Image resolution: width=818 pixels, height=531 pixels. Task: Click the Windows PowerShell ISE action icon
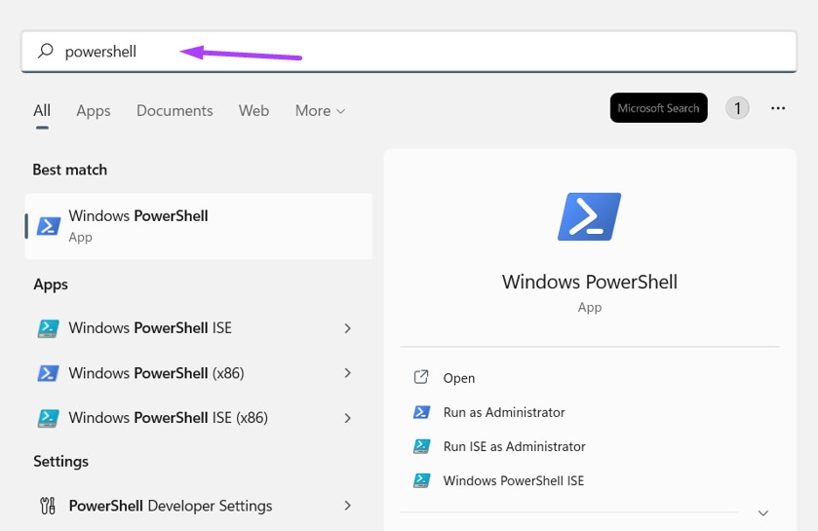coord(421,480)
